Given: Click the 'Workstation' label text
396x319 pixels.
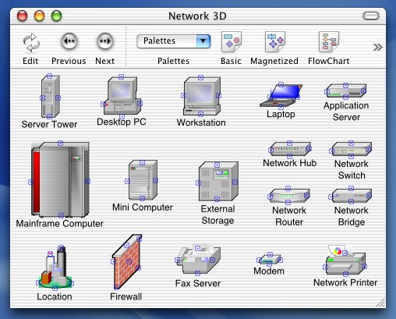Looking at the screenshot, I should pyautogui.click(x=201, y=122).
